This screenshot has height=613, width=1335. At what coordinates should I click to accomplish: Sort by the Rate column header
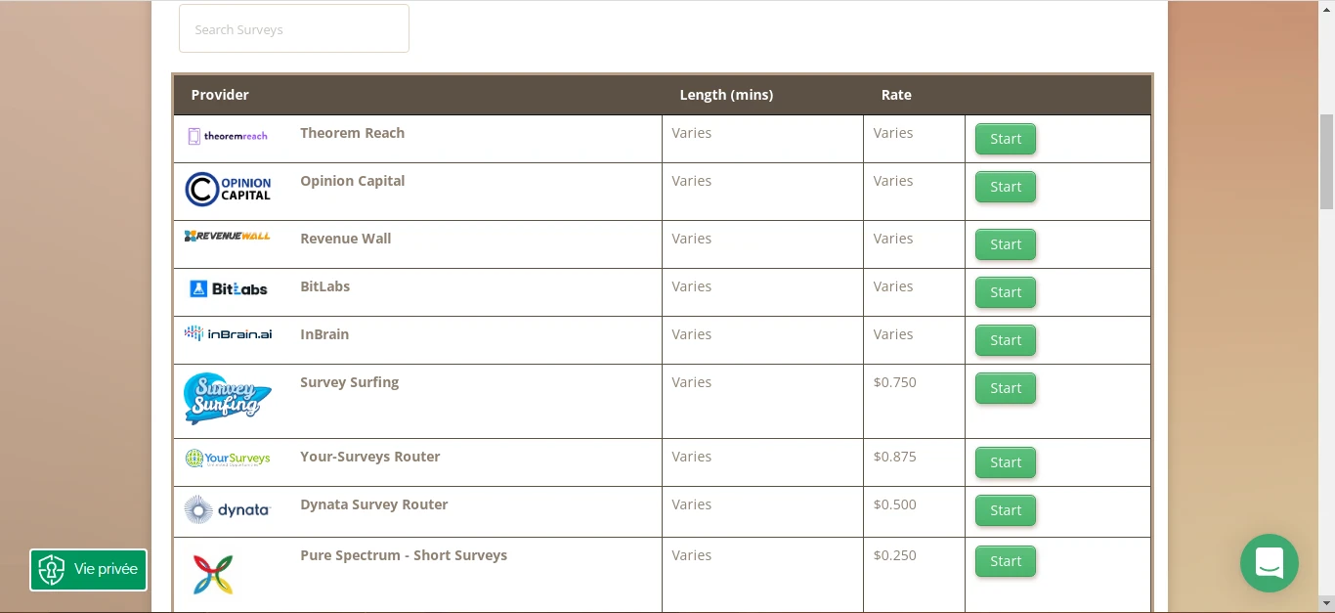(x=896, y=95)
